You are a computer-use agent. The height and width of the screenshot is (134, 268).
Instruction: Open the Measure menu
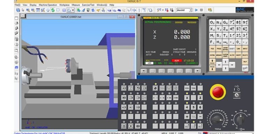[76, 5]
